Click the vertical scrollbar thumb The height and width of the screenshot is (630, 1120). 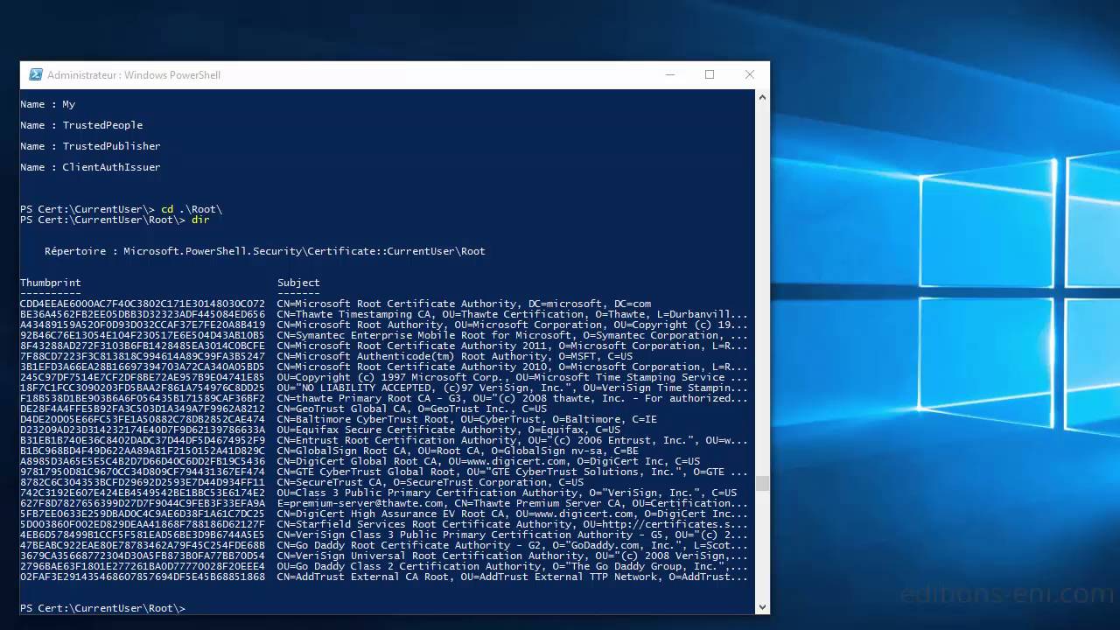(x=761, y=483)
